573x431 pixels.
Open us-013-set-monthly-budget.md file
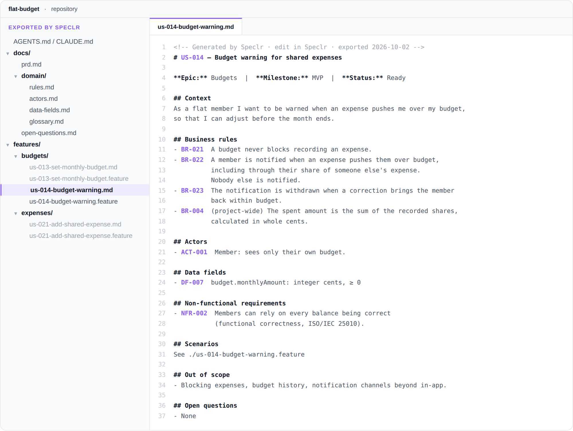tap(73, 167)
